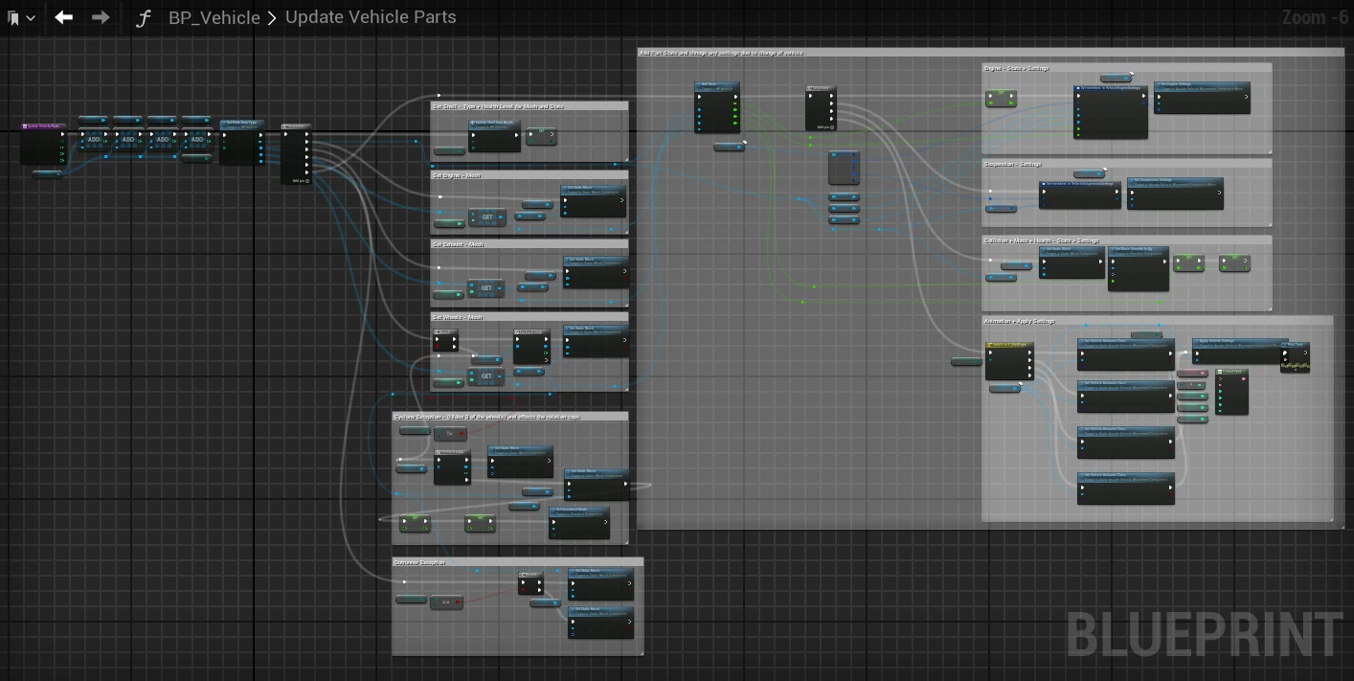This screenshot has height=681, width=1354.
Task: Go back with the left arrow
Action: (64, 17)
